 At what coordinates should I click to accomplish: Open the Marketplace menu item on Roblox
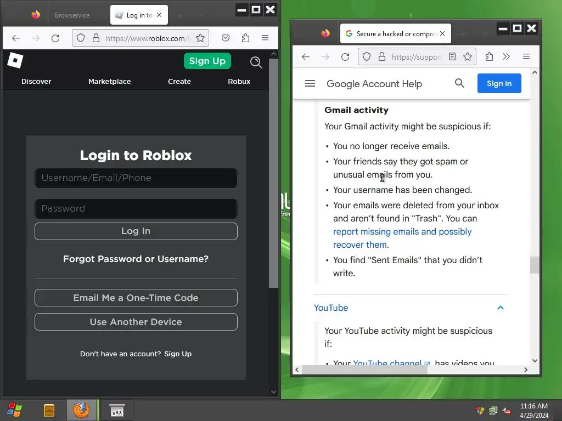coord(110,81)
